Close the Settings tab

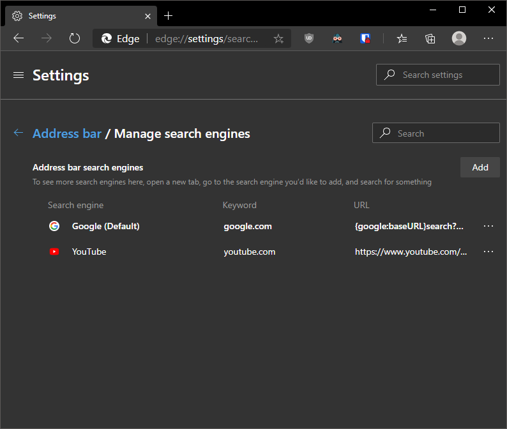(x=148, y=16)
